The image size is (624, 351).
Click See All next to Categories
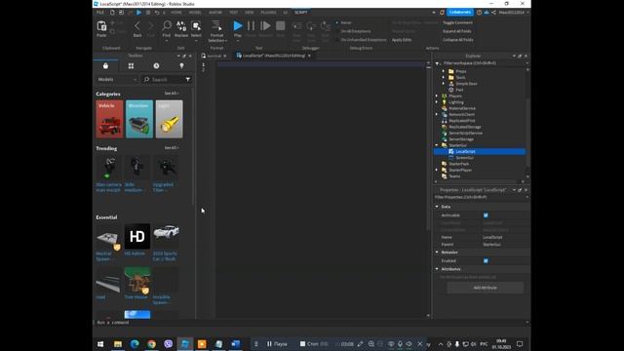(172, 94)
